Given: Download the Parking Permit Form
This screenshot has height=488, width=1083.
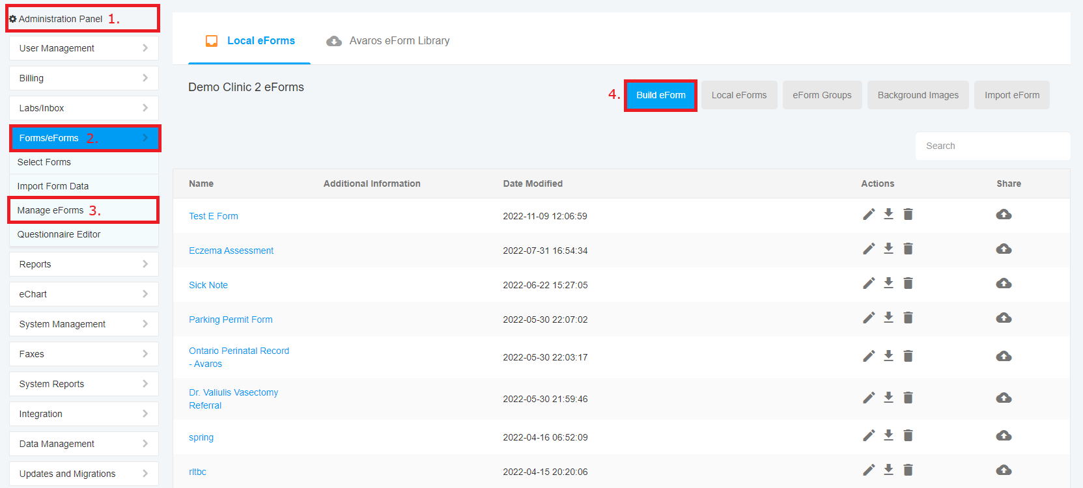Looking at the screenshot, I should [888, 318].
